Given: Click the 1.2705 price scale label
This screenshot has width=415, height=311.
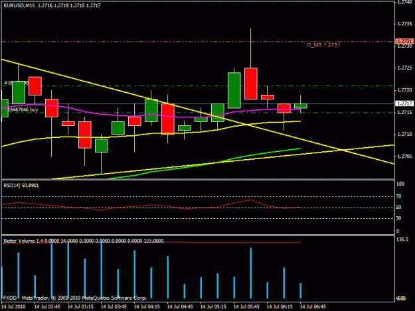Looking at the screenshot, I should [x=404, y=156].
